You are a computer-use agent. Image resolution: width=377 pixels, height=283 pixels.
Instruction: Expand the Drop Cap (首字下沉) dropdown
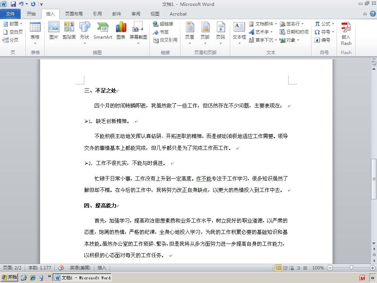point(276,40)
